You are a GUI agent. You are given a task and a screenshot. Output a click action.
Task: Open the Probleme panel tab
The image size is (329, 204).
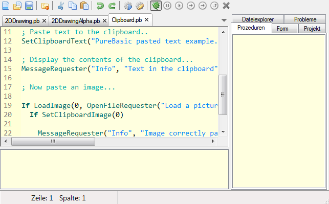point(305,19)
